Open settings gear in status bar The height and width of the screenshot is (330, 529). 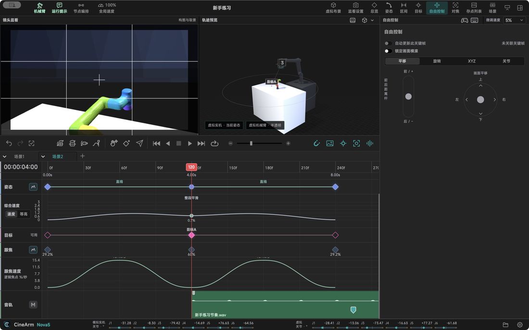(x=520, y=325)
